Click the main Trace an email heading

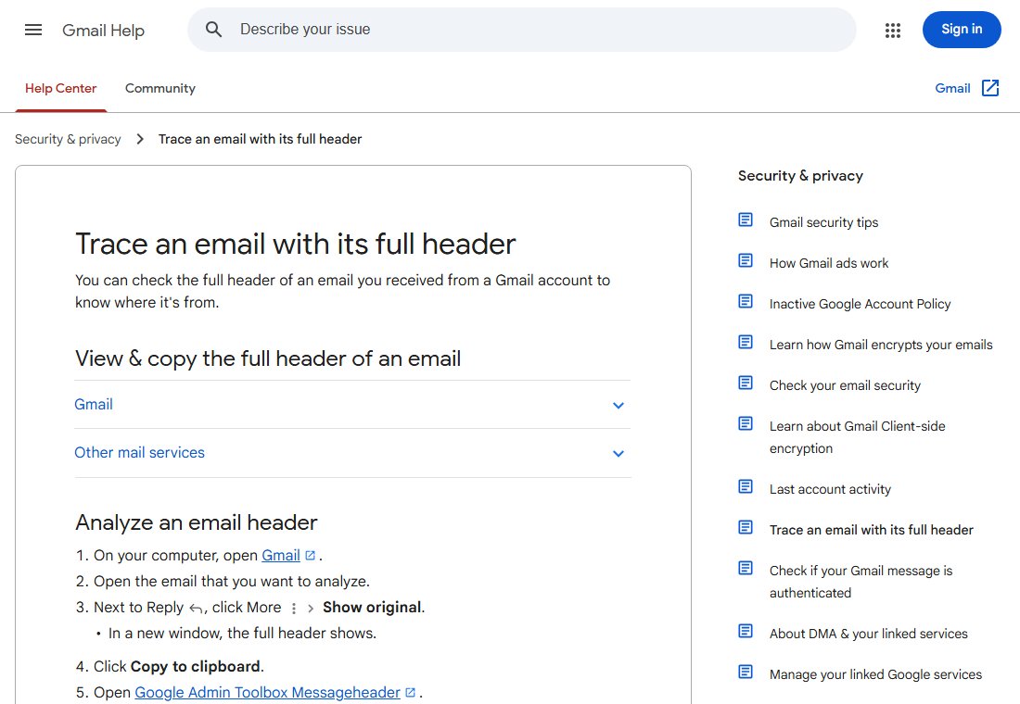tap(295, 244)
